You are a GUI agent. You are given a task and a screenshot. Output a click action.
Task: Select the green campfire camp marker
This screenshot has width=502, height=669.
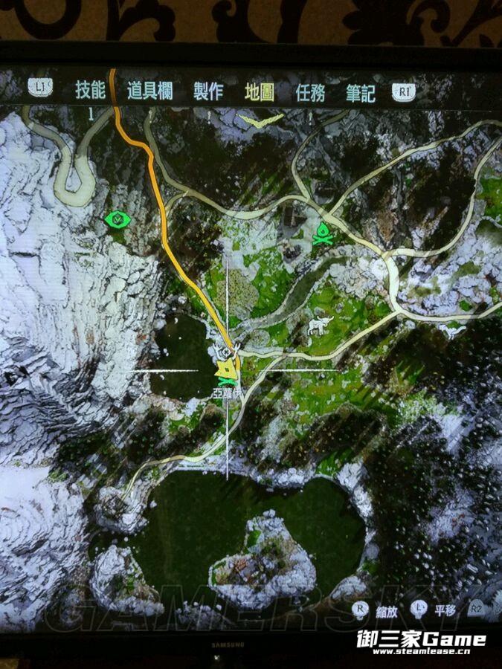pyautogui.click(x=323, y=234)
